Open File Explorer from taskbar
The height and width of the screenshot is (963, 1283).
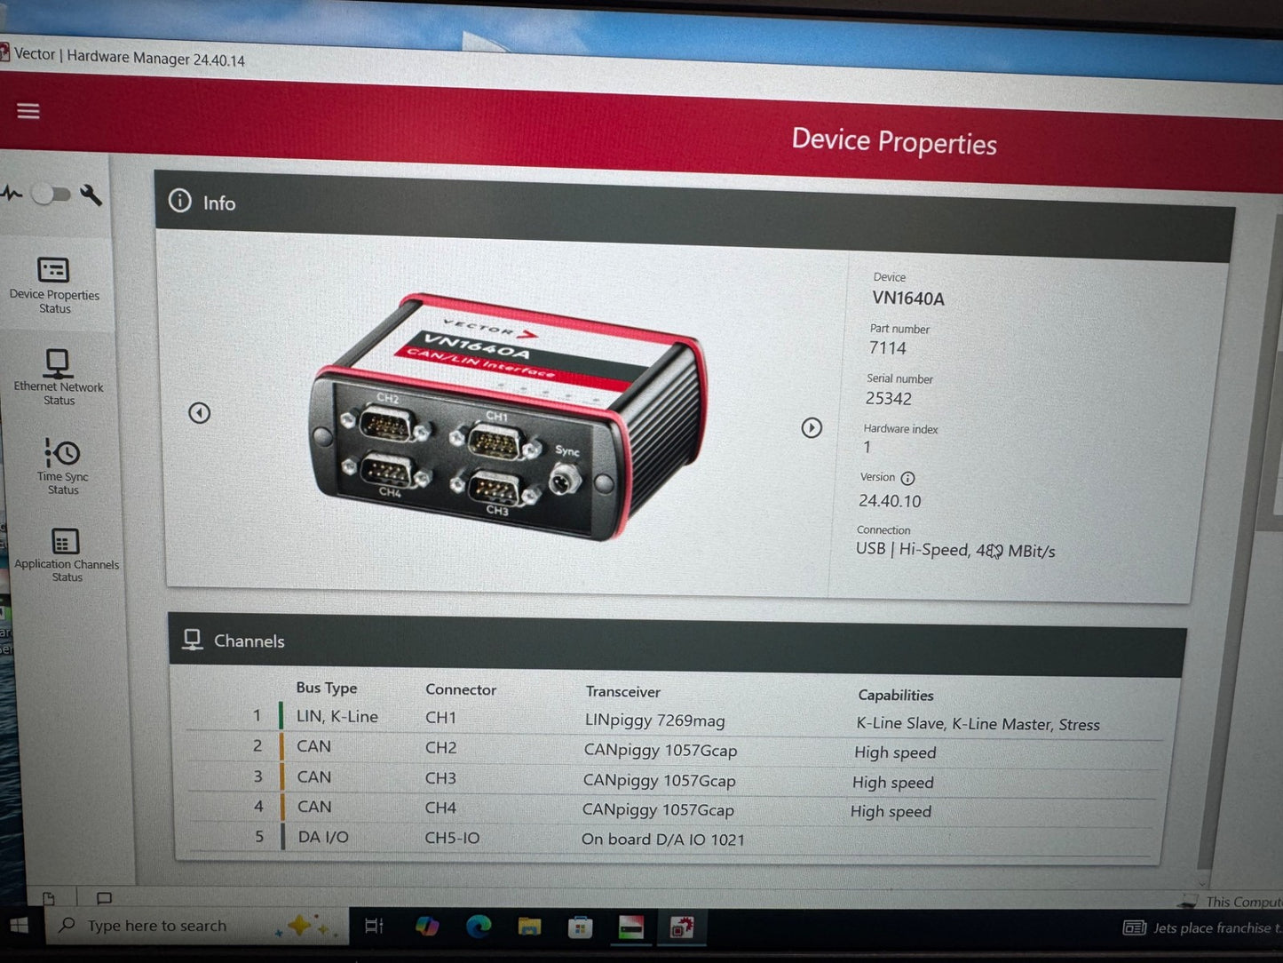[x=529, y=927]
